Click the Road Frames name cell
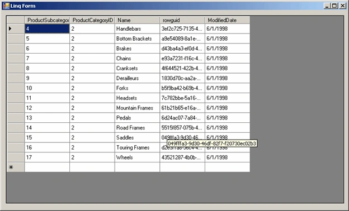The width and height of the screenshot is (349, 211). (x=138, y=128)
